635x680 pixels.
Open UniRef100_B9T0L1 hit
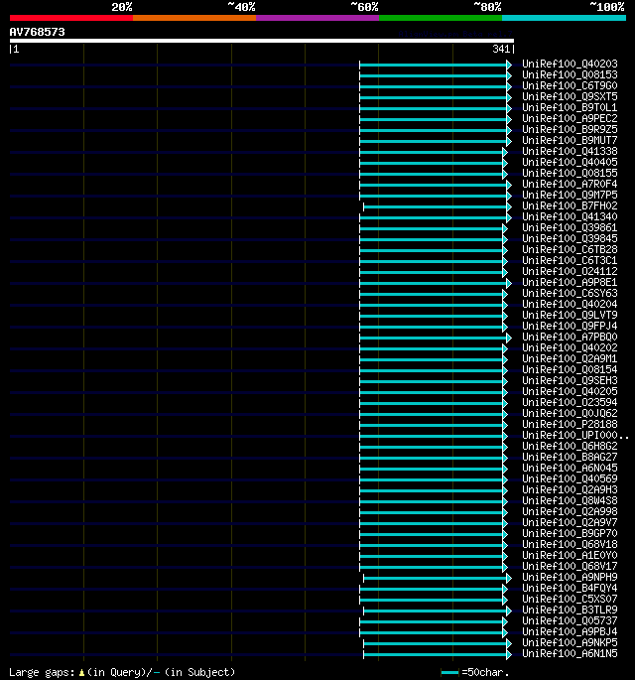tap(570, 107)
